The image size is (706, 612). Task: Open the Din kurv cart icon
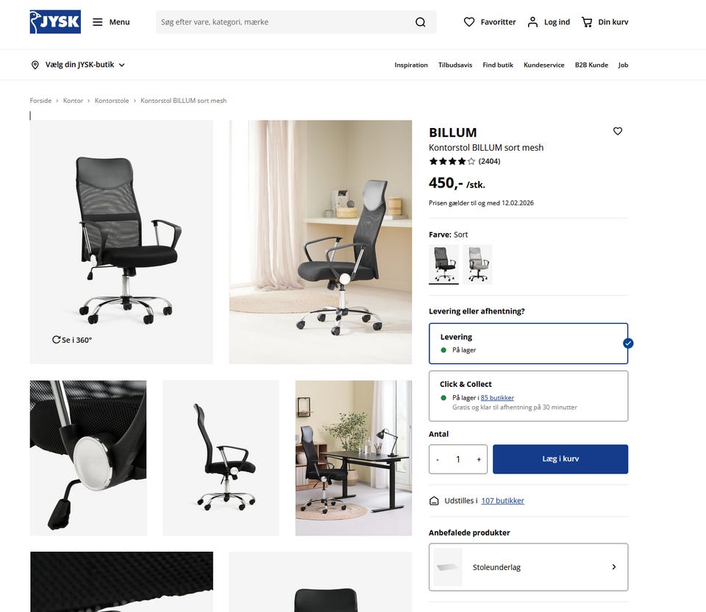point(587,22)
